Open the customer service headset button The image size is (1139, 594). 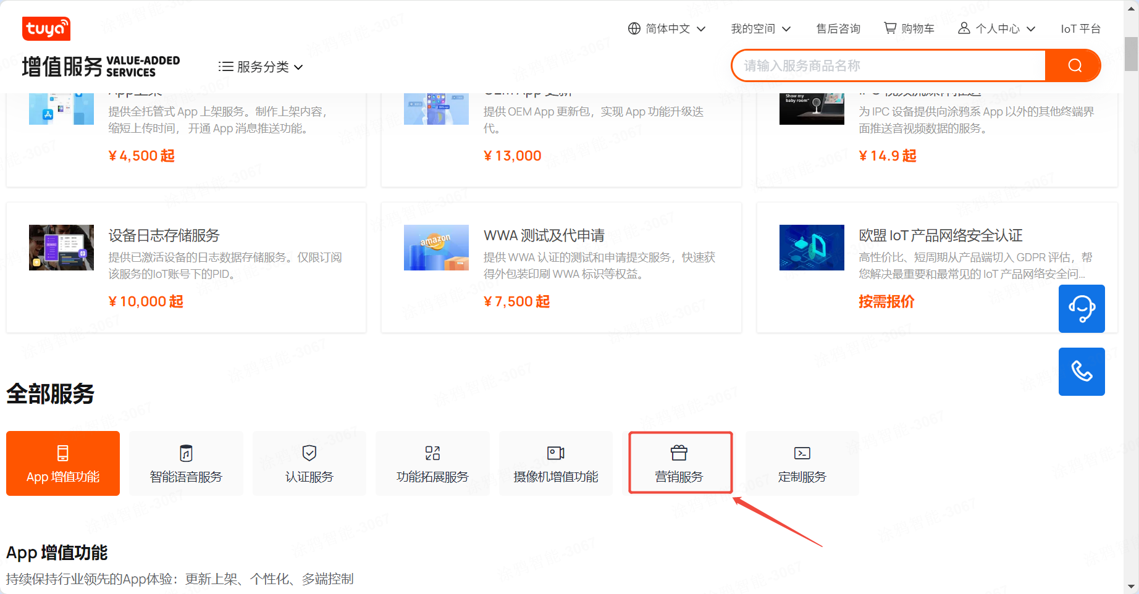tap(1082, 309)
